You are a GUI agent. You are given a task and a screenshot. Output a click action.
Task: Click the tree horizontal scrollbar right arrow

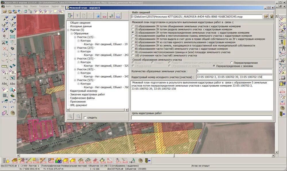pyautogui.click(x=127, y=110)
